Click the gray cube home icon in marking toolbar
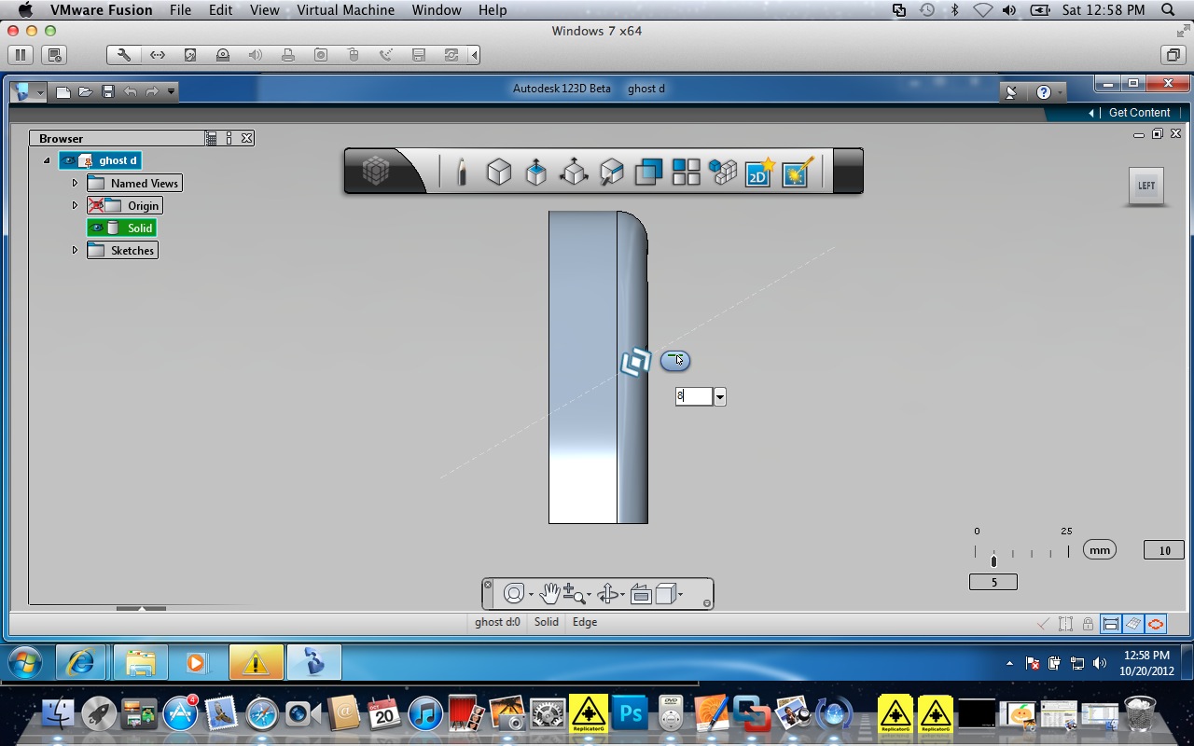Image resolution: width=1194 pixels, height=746 pixels. click(376, 171)
